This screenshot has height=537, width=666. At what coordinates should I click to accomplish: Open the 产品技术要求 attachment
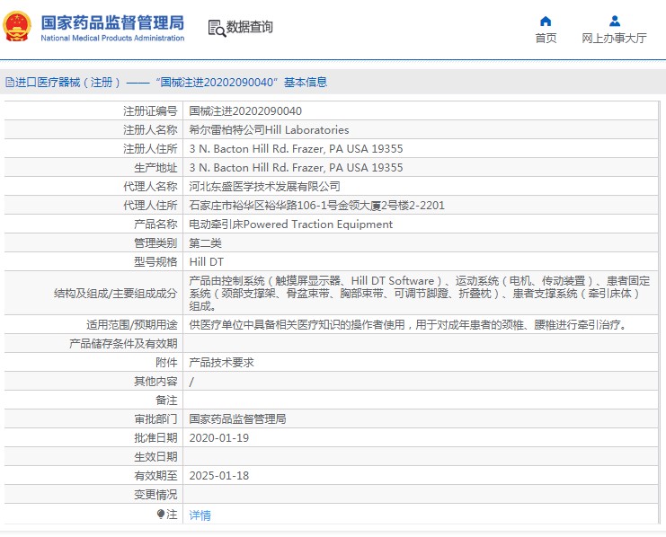[x=221, y=363]
